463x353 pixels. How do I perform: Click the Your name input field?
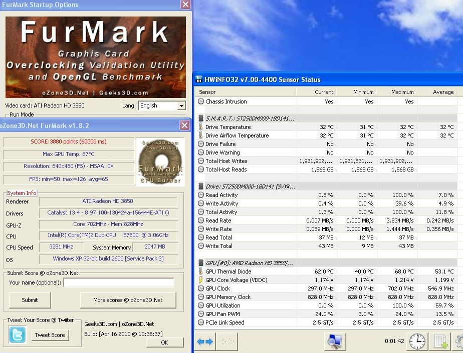point(119,282)
